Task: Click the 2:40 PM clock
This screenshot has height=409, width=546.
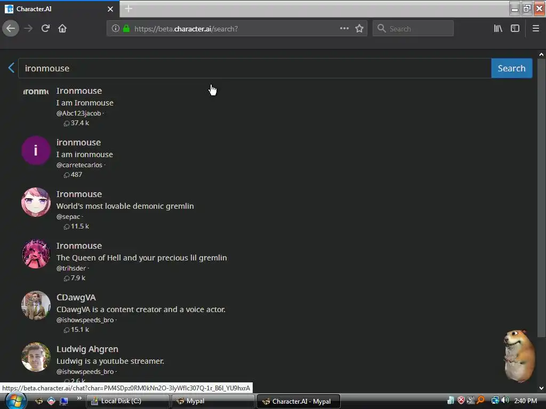Action: 525,401
